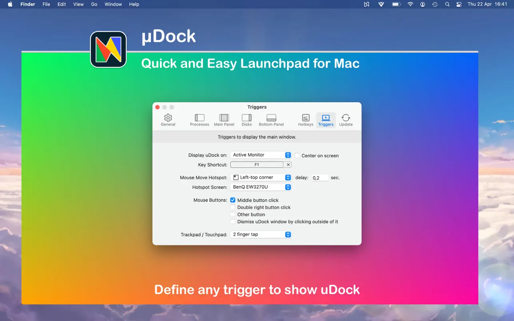Edit the hotspot delay field
The image size is (514, 321).
tap(320, 178)
